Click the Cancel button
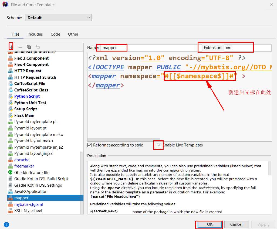Viewport: 277px width, 229px height. pyautogui.click(x=236, y=224)
